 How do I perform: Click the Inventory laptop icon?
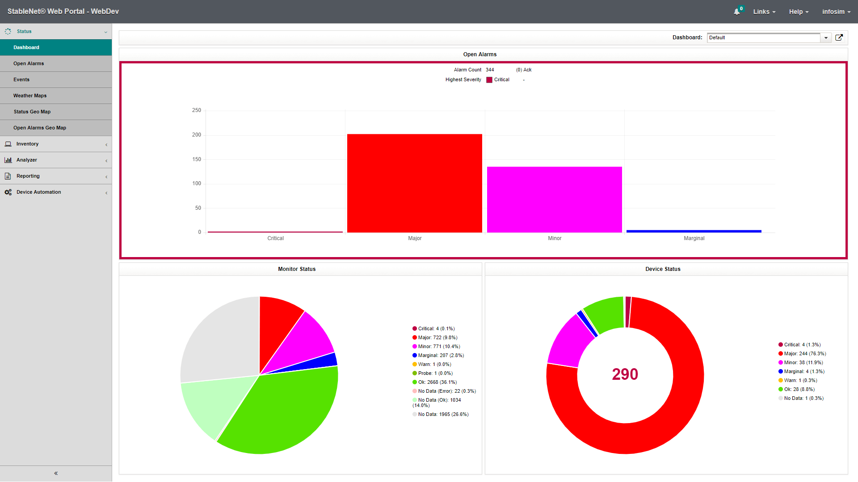pyautogui.click(x=8, y=144)
